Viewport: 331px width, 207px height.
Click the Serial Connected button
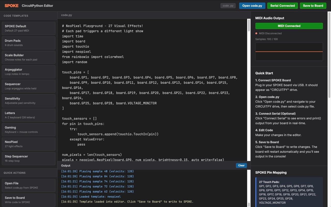(282, 6)
